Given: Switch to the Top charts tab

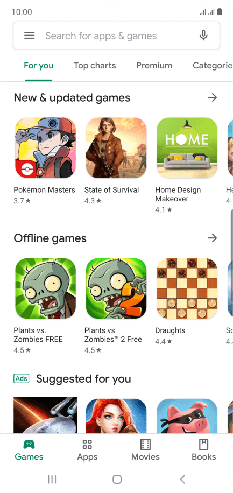Looking at the screenshot, I should coord(95,66).
